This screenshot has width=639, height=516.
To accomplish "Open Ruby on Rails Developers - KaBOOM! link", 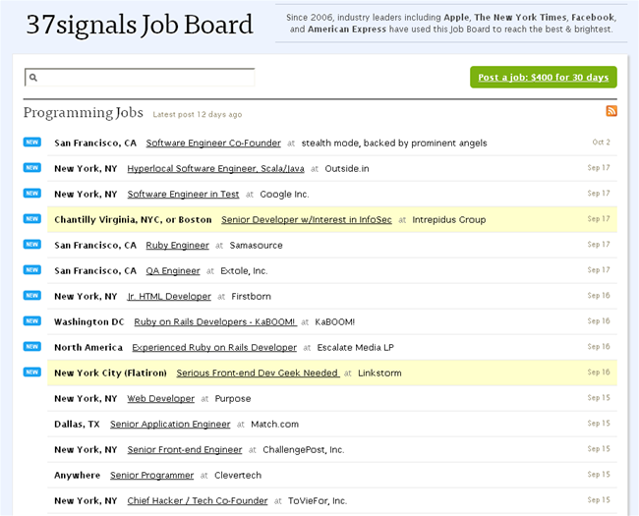I will [215, 322].
